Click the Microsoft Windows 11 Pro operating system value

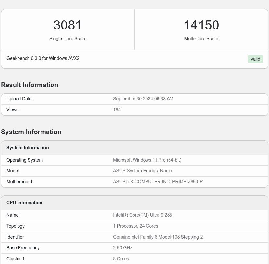click(x=147, y=160)
